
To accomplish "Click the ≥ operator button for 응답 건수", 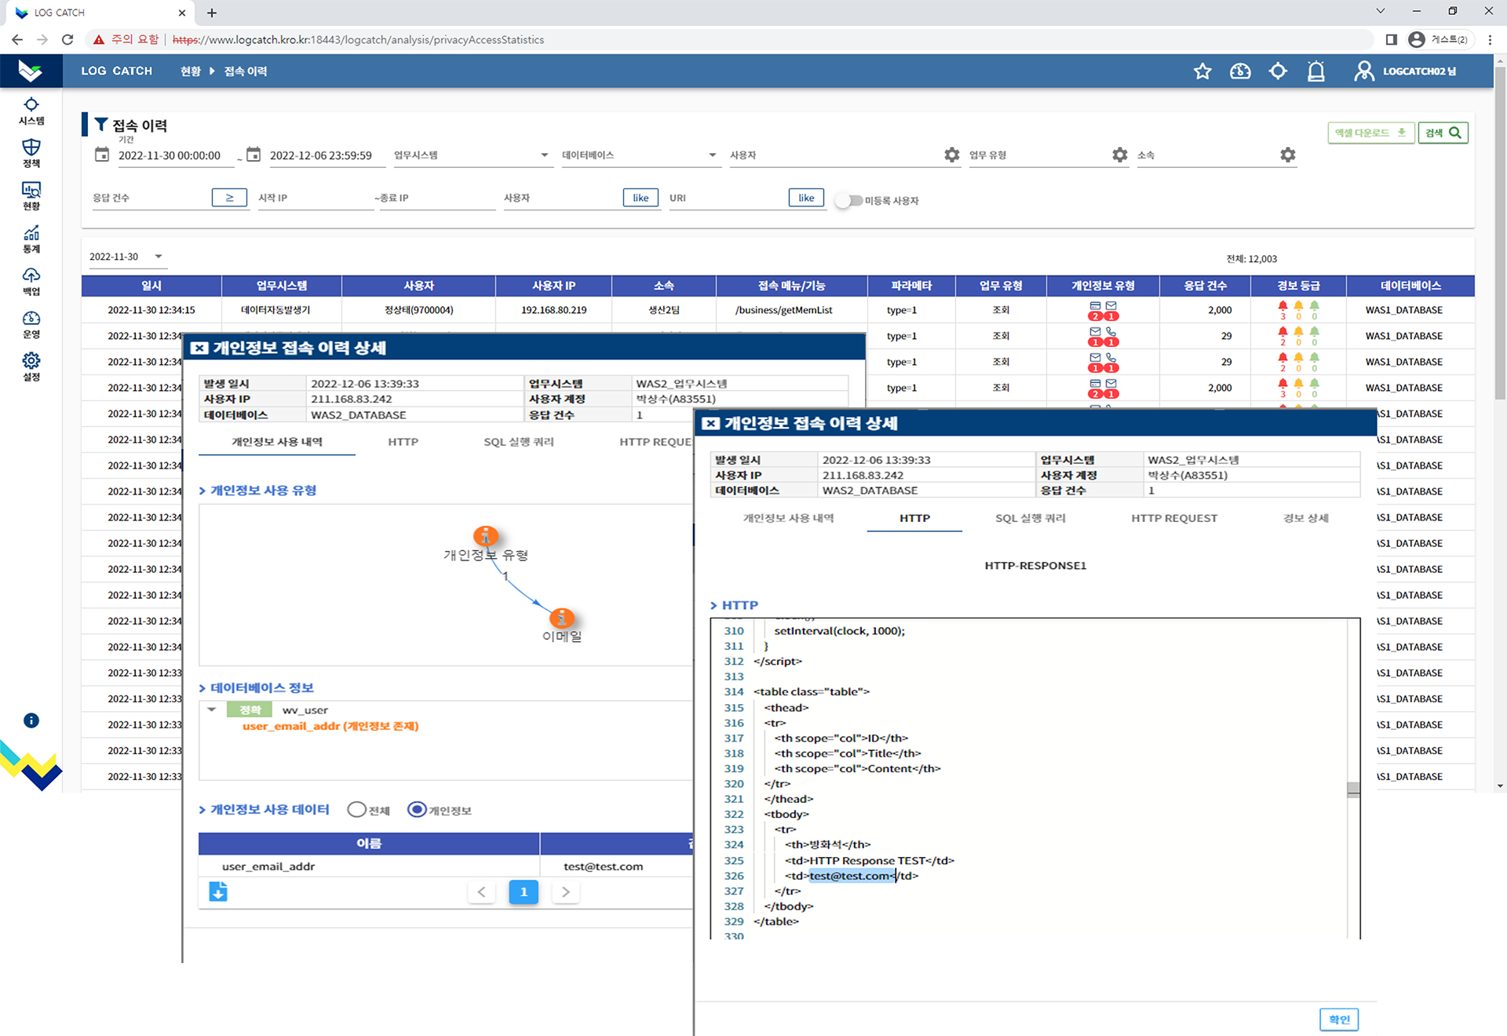I will coord(229,198).
